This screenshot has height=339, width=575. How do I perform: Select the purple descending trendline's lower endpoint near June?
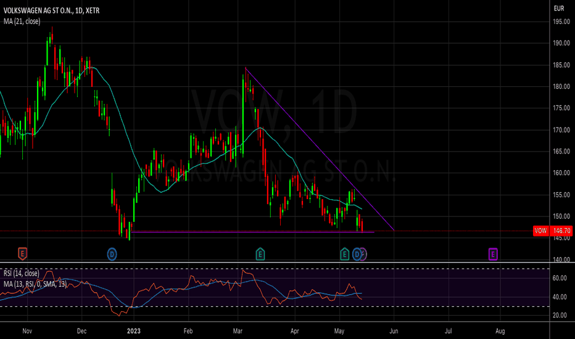(x=394, y=230)
